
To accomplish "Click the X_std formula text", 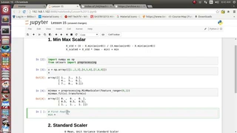I will click(x=110, y=46).
